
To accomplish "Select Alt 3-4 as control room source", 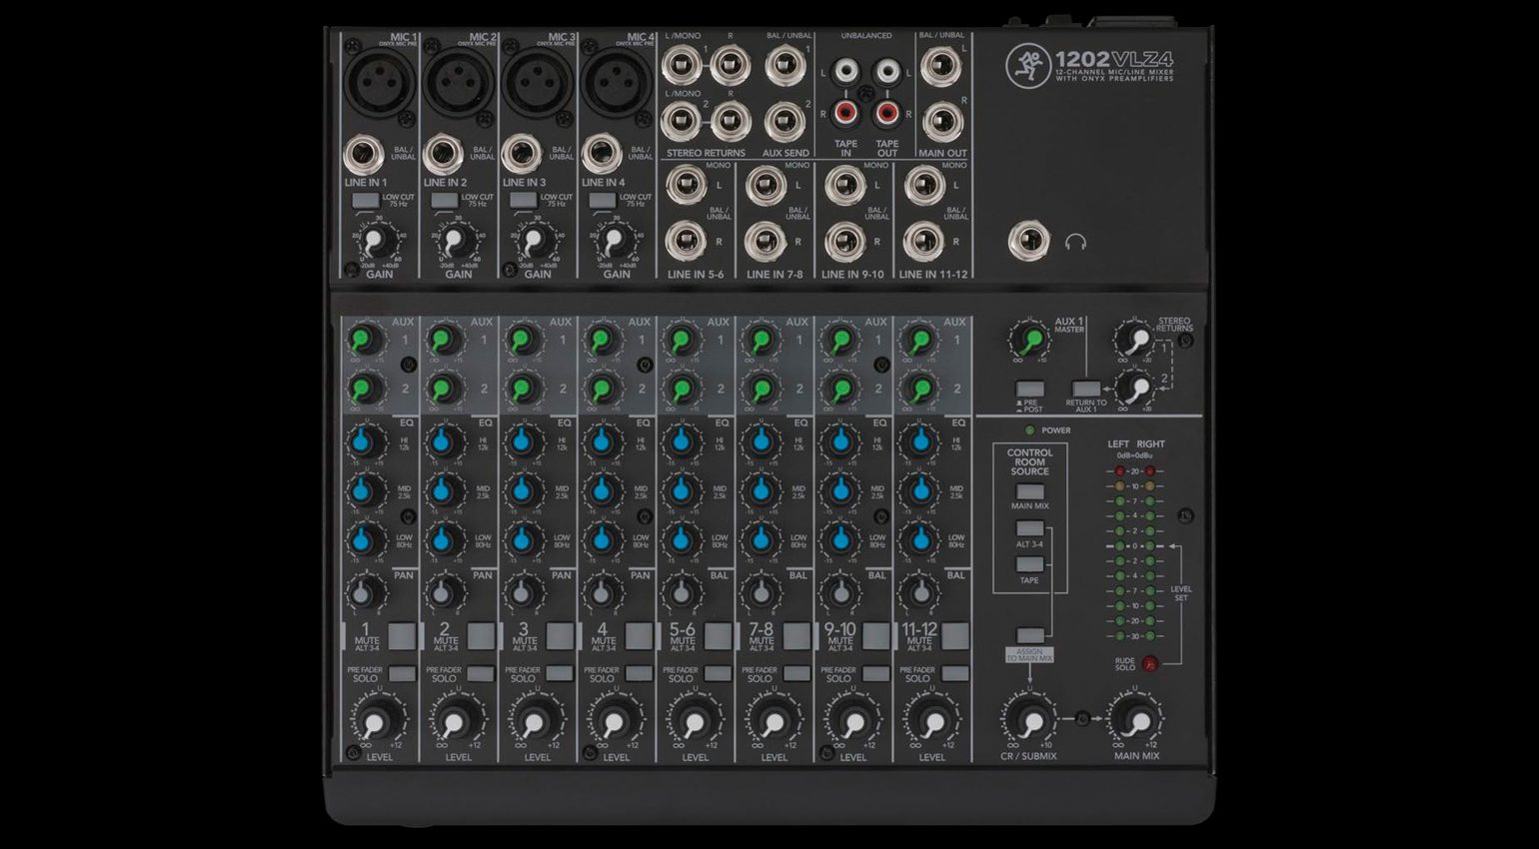I will (x=1030, y=528).
